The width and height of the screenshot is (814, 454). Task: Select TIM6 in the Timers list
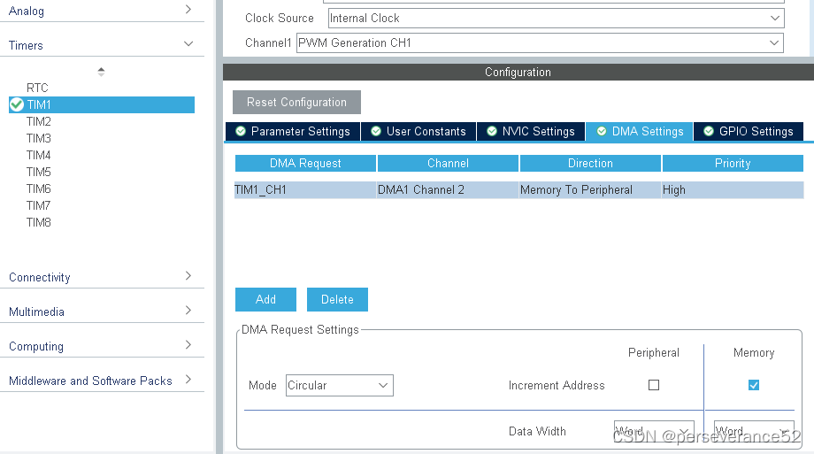[38, 189]
